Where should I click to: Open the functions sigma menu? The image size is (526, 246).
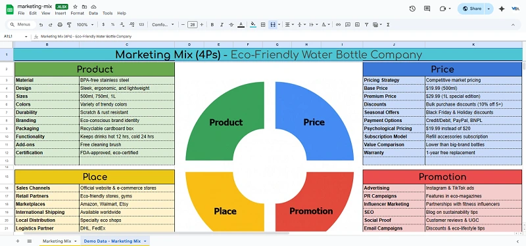388,25
